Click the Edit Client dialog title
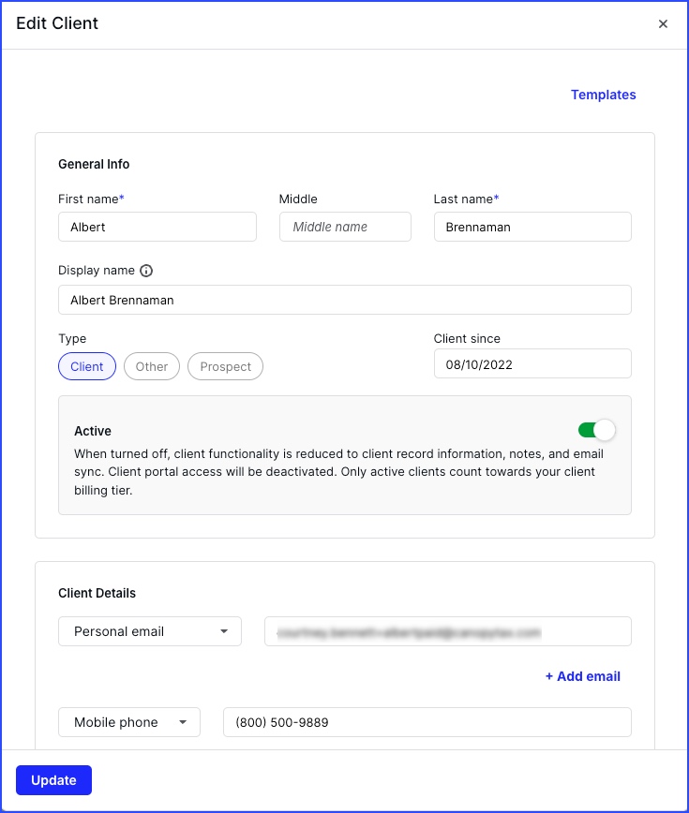The width and height of the screenshot is (689, 813). (x=57, y=23)
